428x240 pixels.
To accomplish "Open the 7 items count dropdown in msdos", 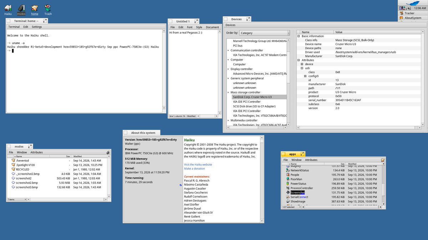I will coord(16,199).
